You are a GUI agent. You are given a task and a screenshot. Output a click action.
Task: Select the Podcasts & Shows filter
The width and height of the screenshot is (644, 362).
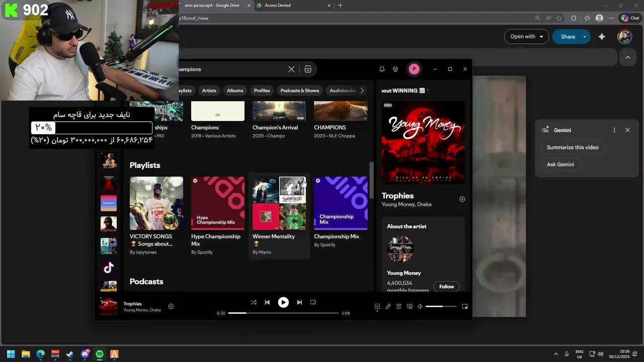300,90
